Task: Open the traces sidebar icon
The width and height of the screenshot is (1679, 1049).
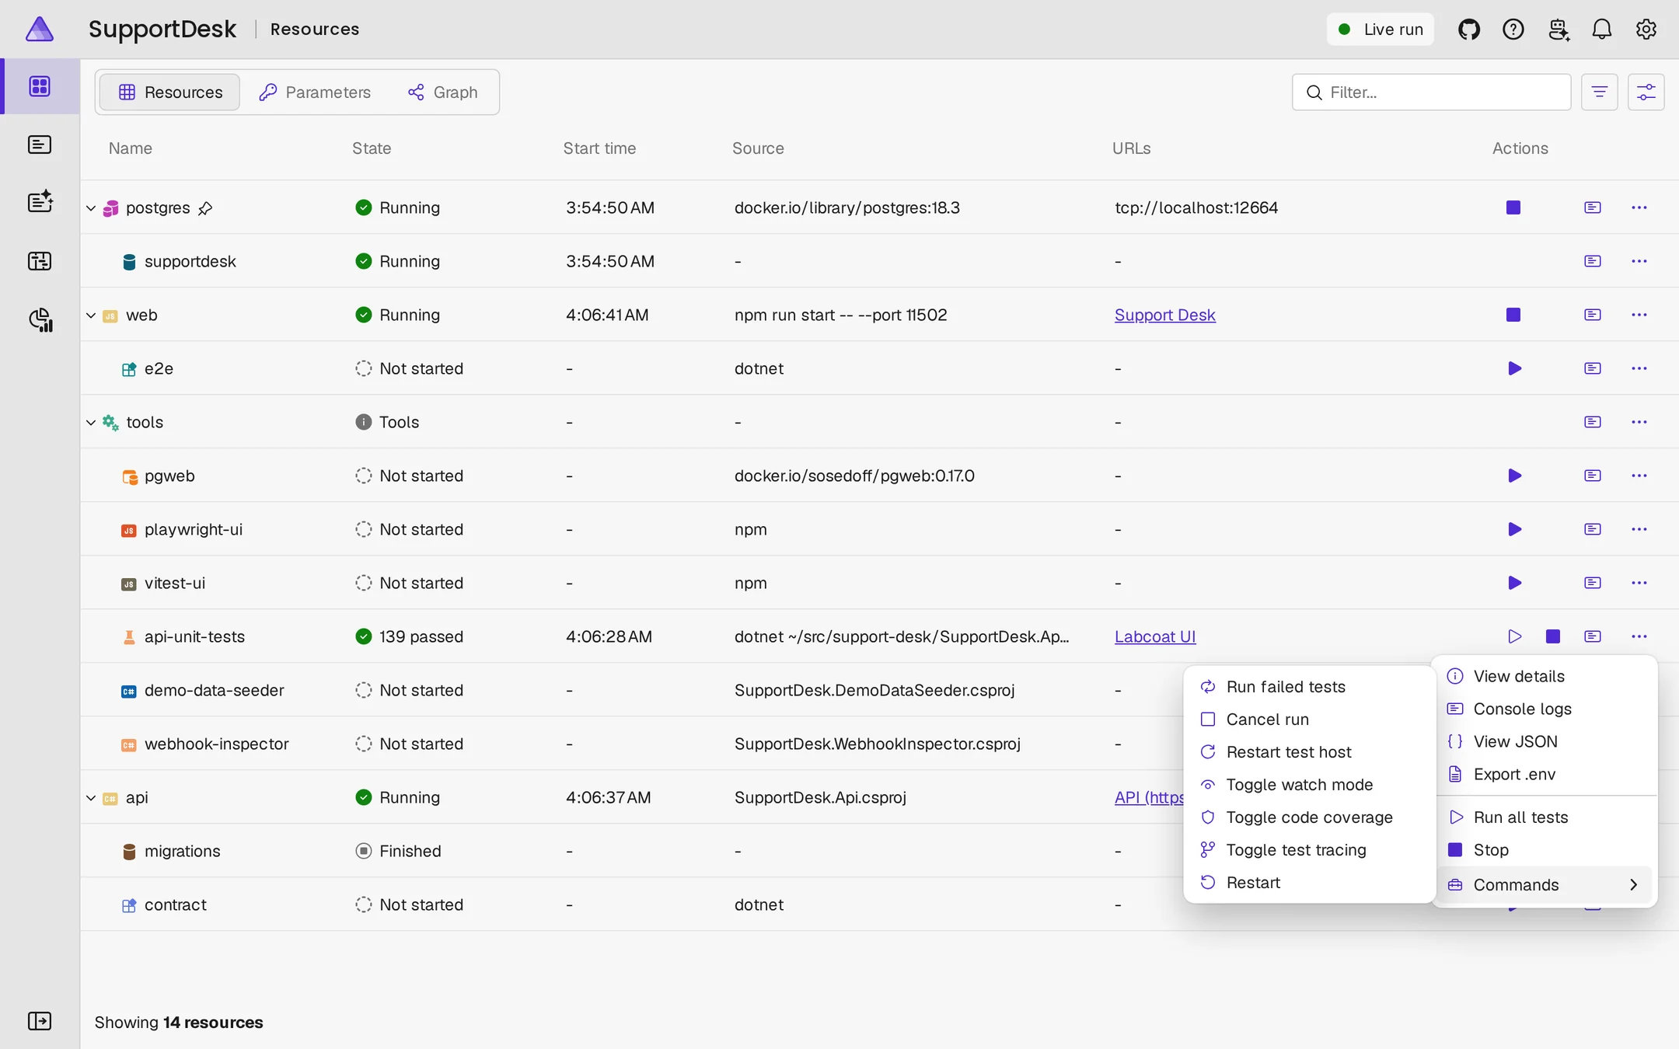Action: pos(40,261)
